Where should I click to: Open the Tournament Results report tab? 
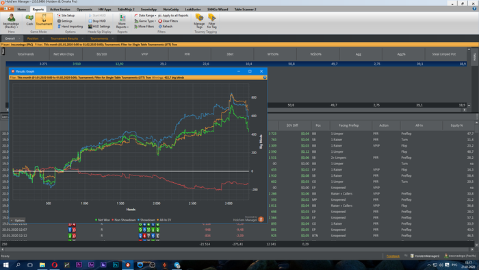[x=64, y=38]
